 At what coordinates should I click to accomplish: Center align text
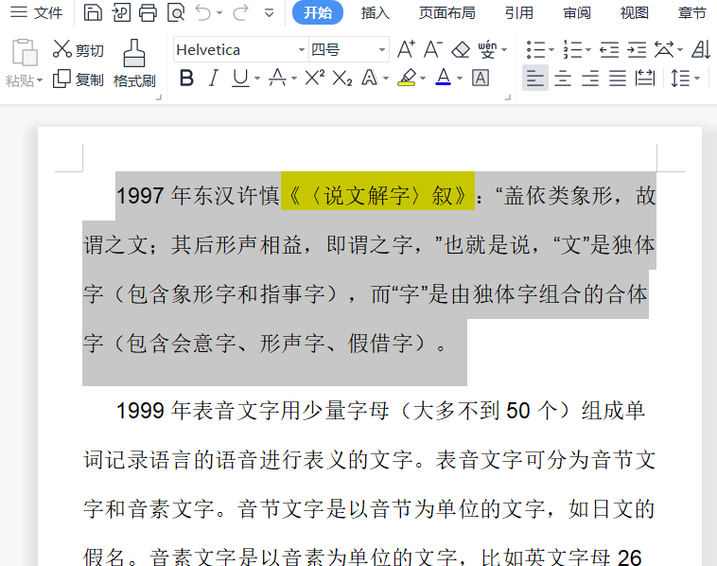[x=563, y=79]
